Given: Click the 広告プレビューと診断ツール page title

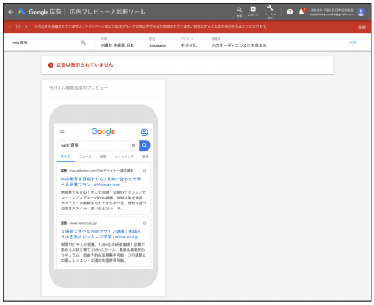Looking at the screenshot, I should click(x=108, y=12).
